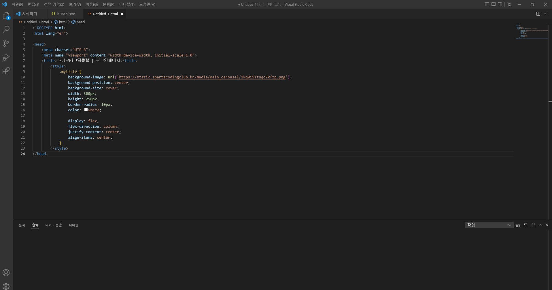The height and width of the screenshot is (290, 552).
Task: Open the 파일(F) menu
Action: (x=17, y=4)
